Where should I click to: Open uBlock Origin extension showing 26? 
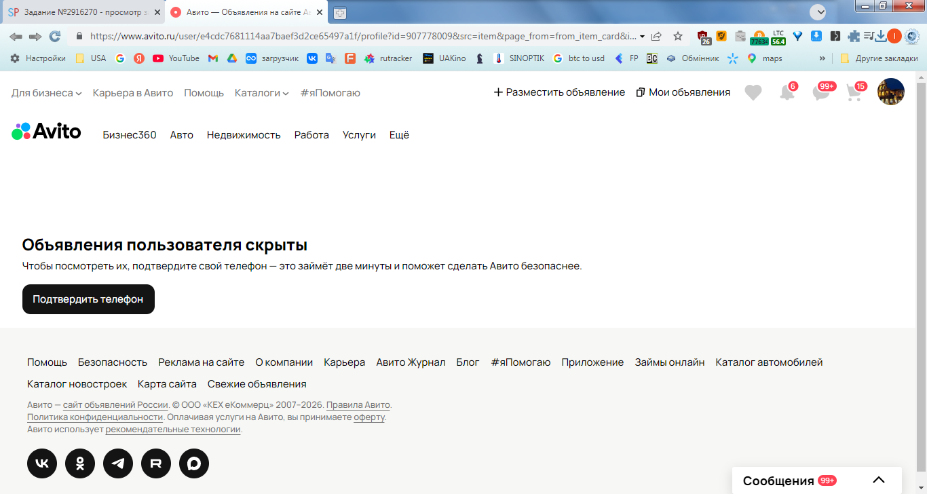click(704, 37)
